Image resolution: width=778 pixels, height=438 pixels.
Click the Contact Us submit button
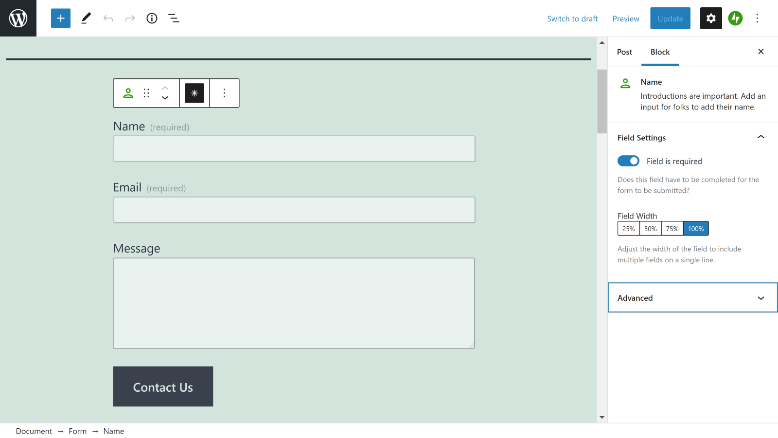point(163,386)
